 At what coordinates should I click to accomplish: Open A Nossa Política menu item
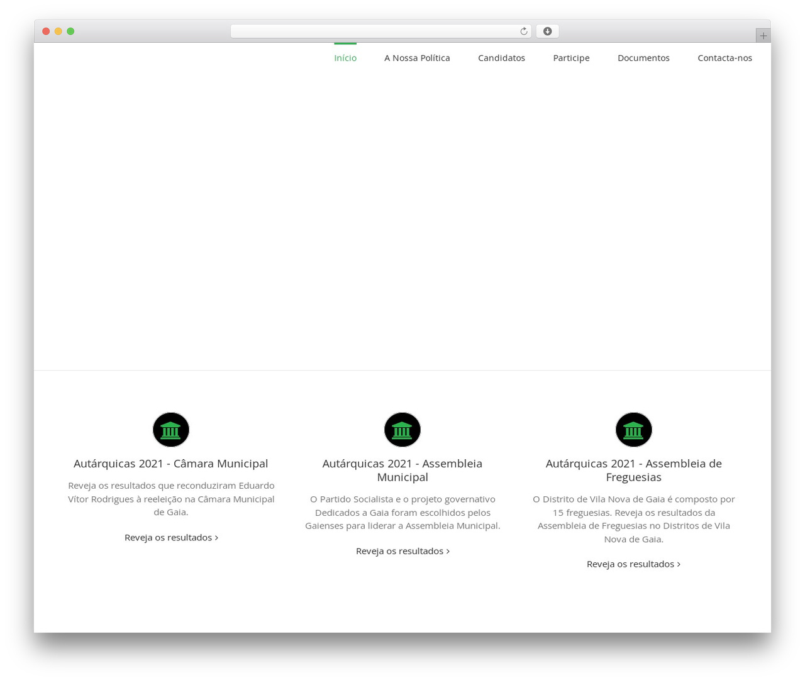coord(417,58)
